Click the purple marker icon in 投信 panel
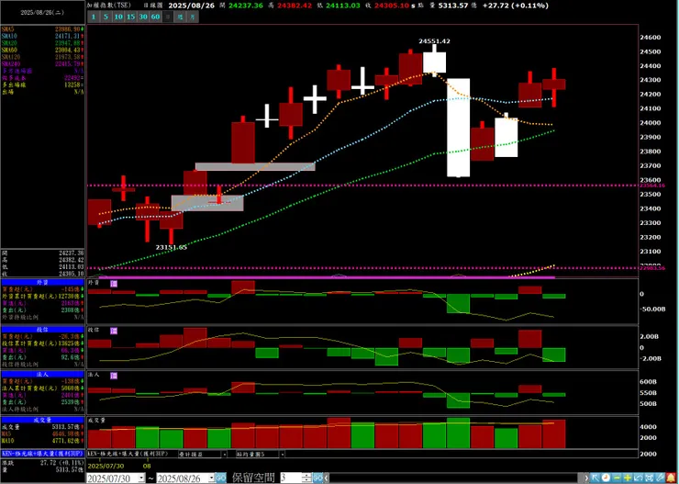Screen dimensions: 679x484 point(114,331)
